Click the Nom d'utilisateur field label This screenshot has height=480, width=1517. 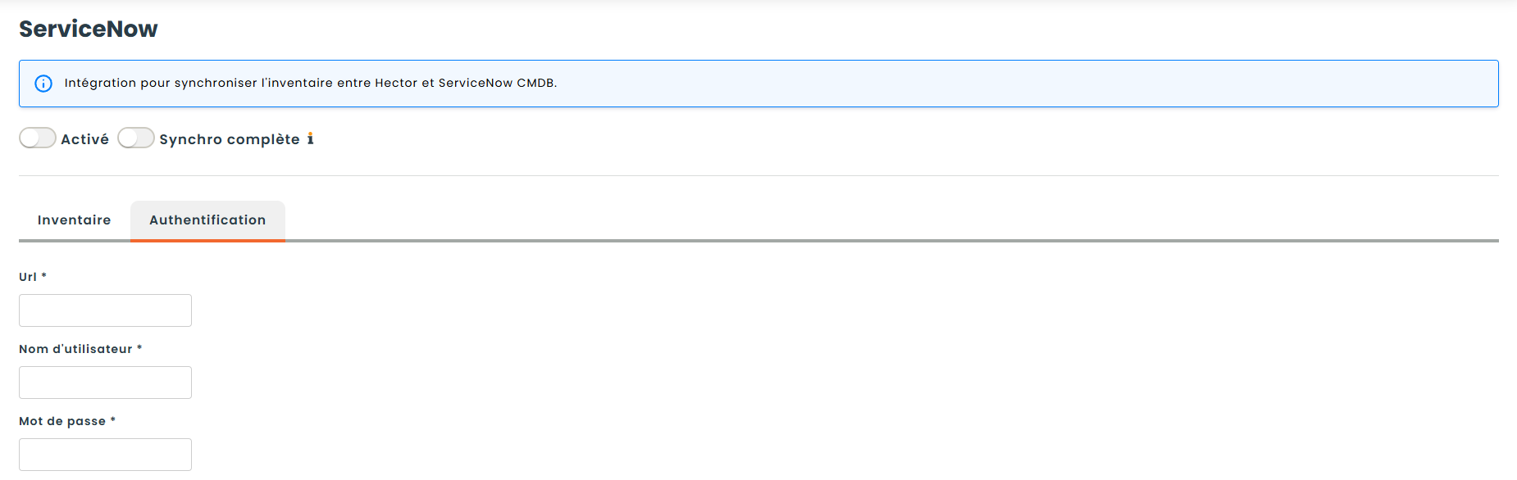pyautogui.click(x=75, y=349)
